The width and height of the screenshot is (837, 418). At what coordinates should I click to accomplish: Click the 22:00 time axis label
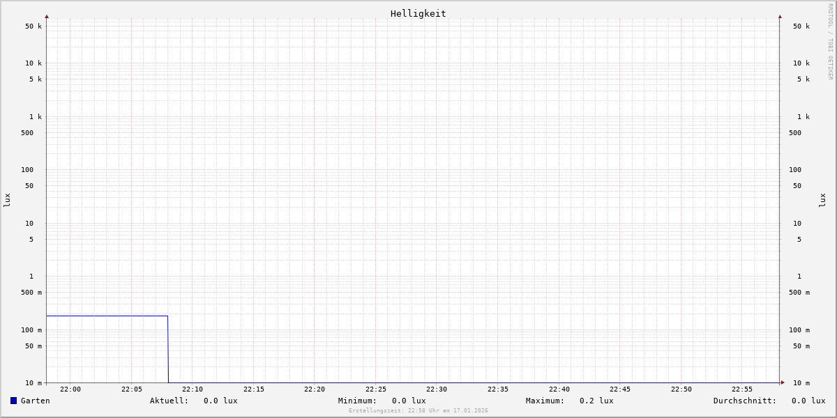point(70,389)
